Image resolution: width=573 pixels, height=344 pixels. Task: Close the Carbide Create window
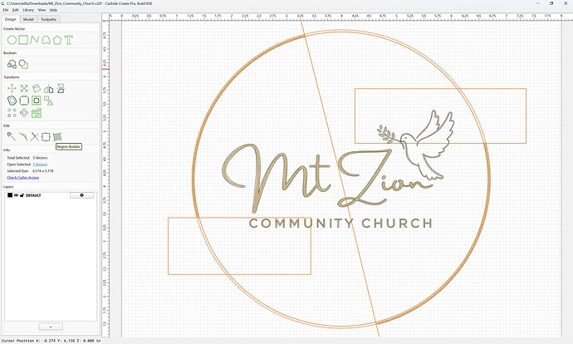tap(565, 3)
